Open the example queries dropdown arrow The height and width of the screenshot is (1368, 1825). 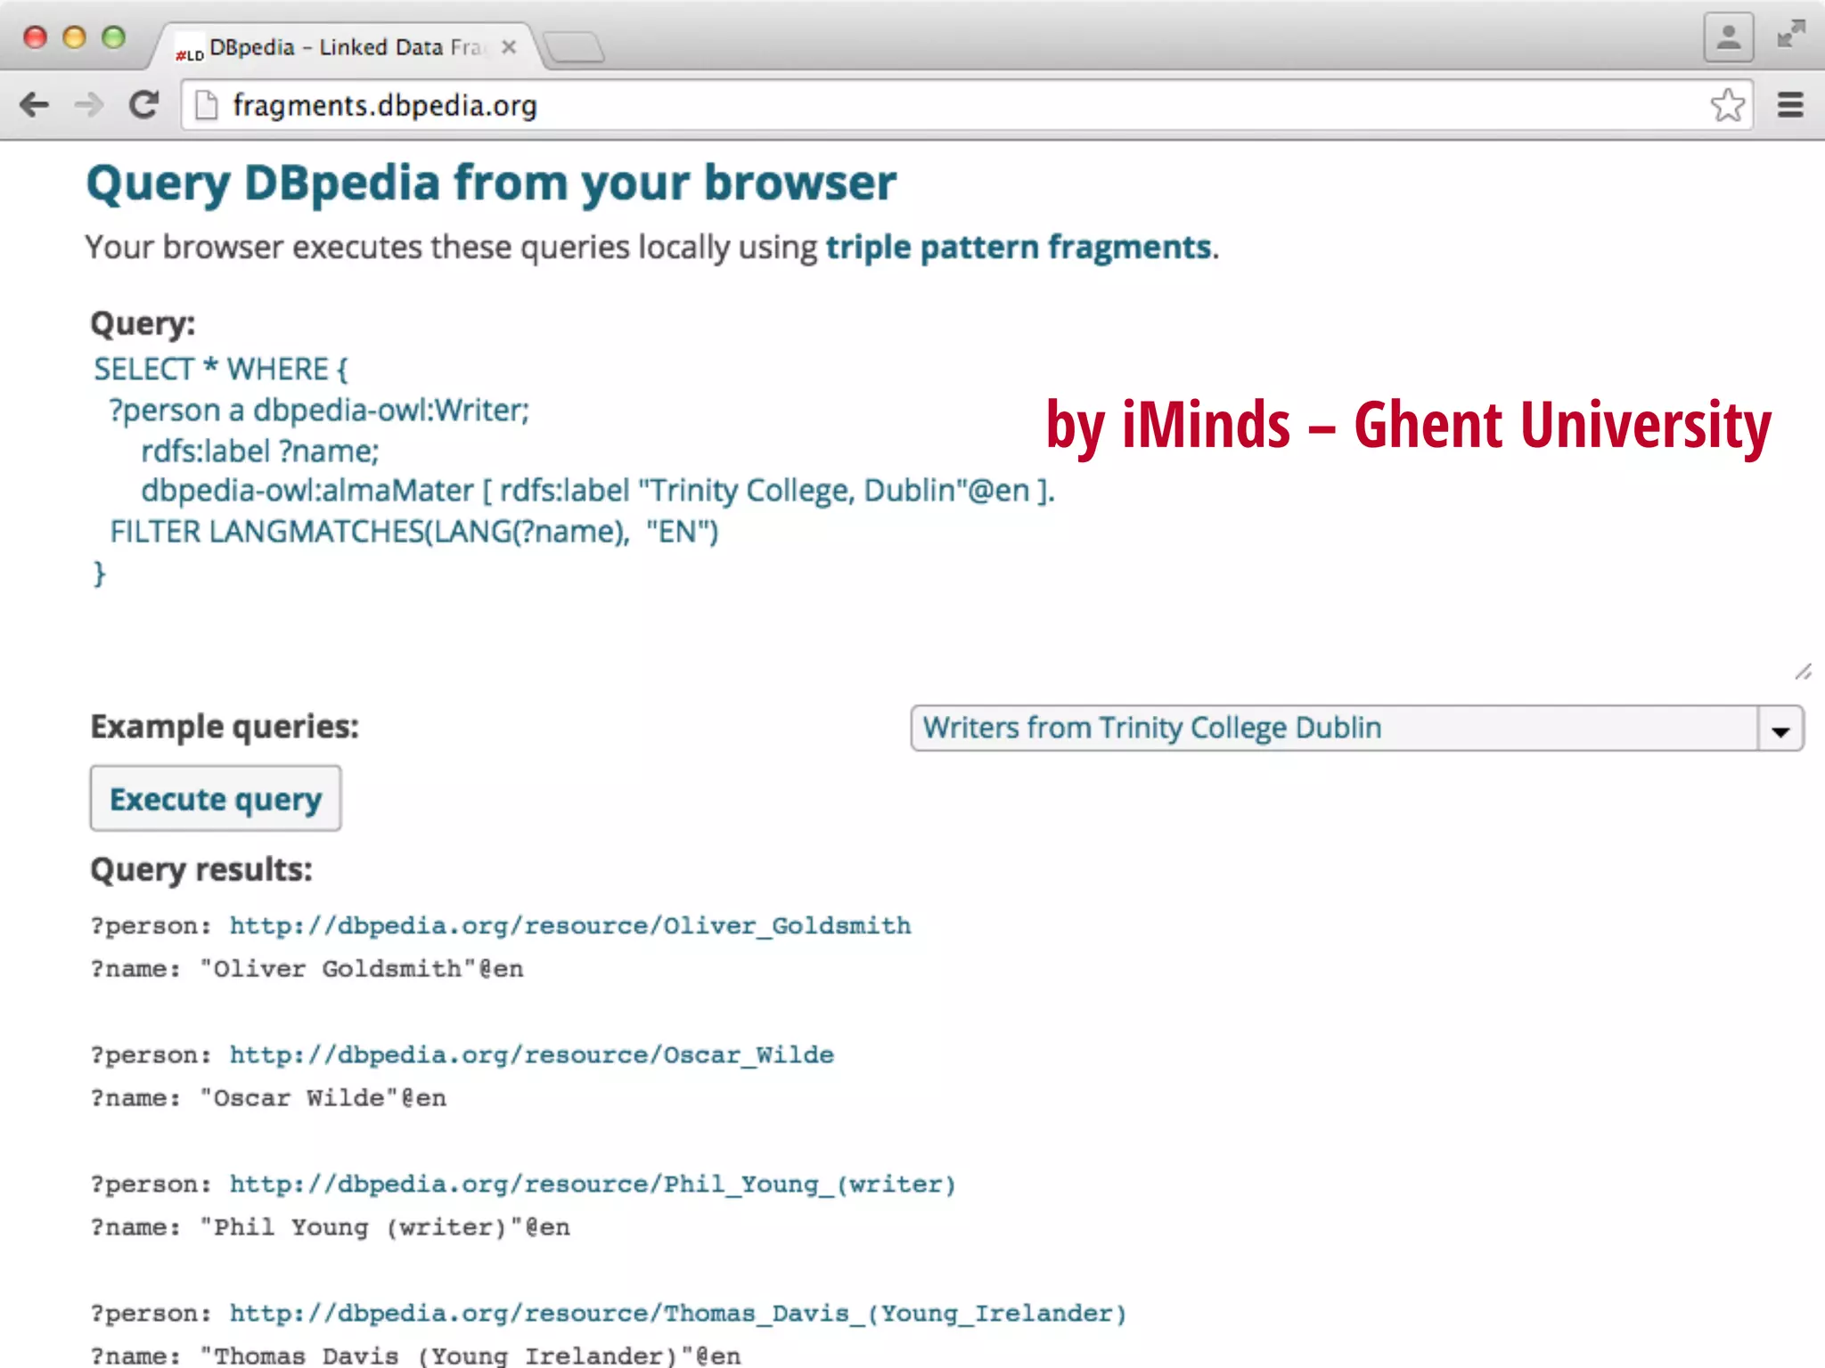click(x=1780, y=729)
